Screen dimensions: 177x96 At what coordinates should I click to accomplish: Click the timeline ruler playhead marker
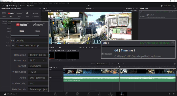coord(119,66)
